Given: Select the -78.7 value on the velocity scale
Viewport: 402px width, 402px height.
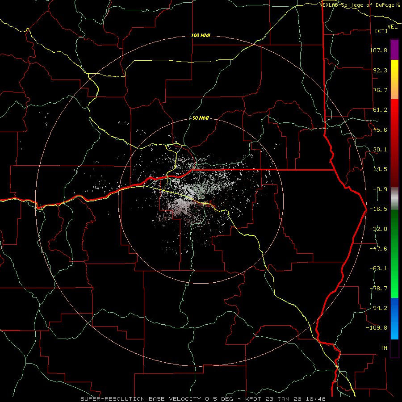Looking at the screenshot, I should [x=378, y=289].
